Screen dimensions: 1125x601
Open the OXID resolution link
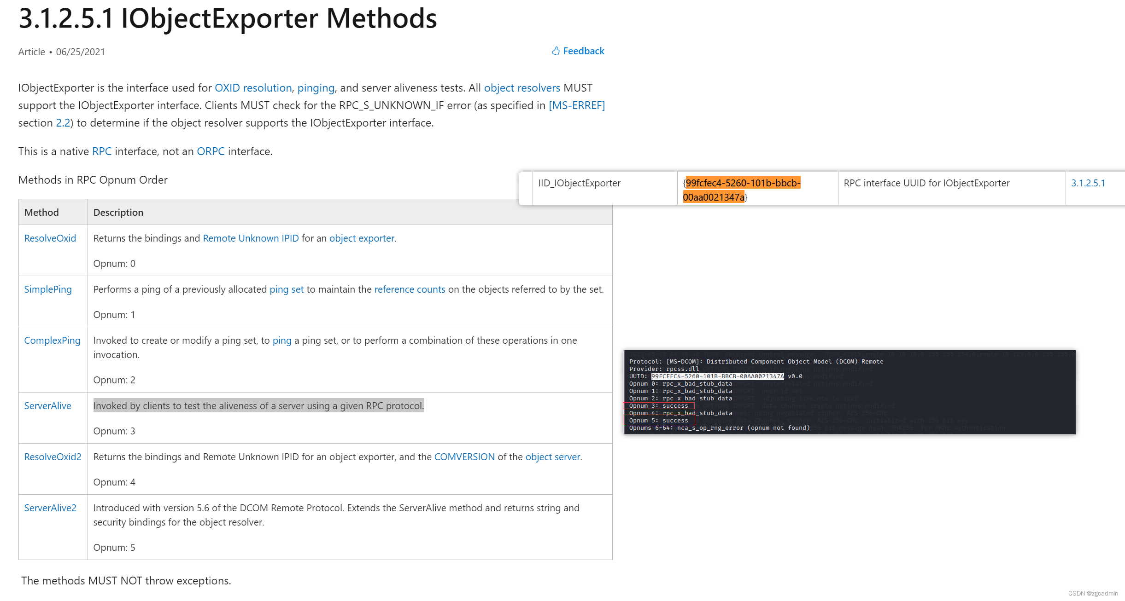click(253, 88)
